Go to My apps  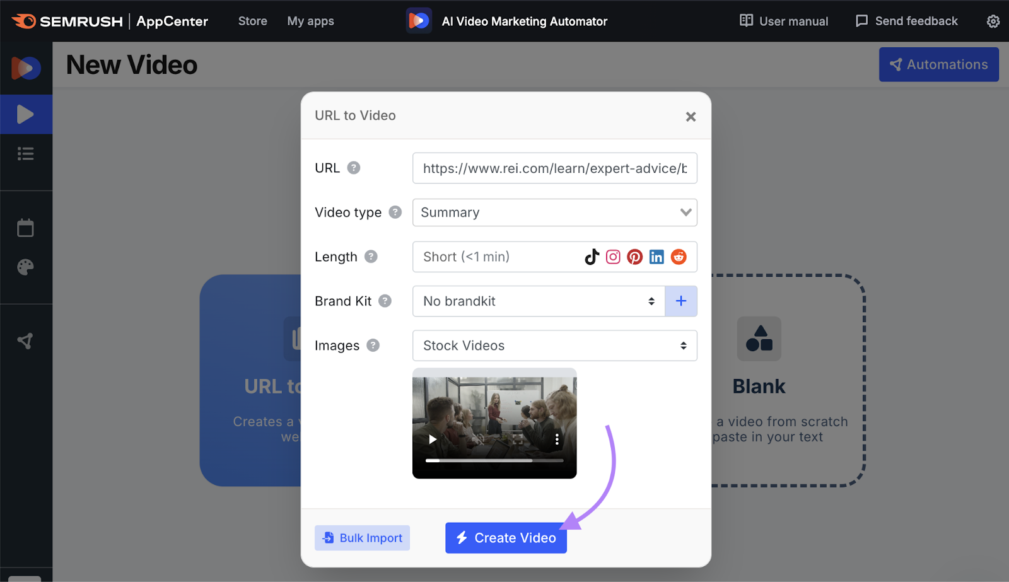pos(310,20)
